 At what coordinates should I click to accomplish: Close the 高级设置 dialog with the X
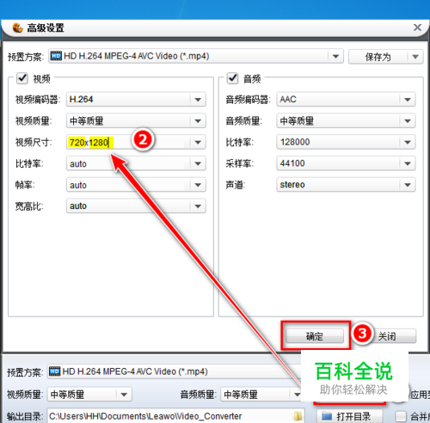417,28
